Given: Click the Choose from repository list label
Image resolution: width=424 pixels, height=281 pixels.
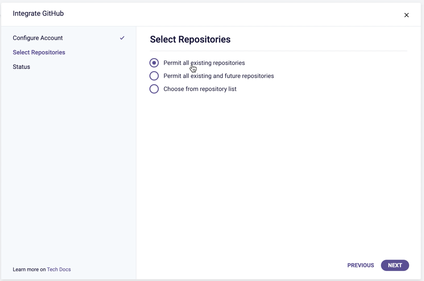Looking at the screenshot, I should click(x=200, y=89).
